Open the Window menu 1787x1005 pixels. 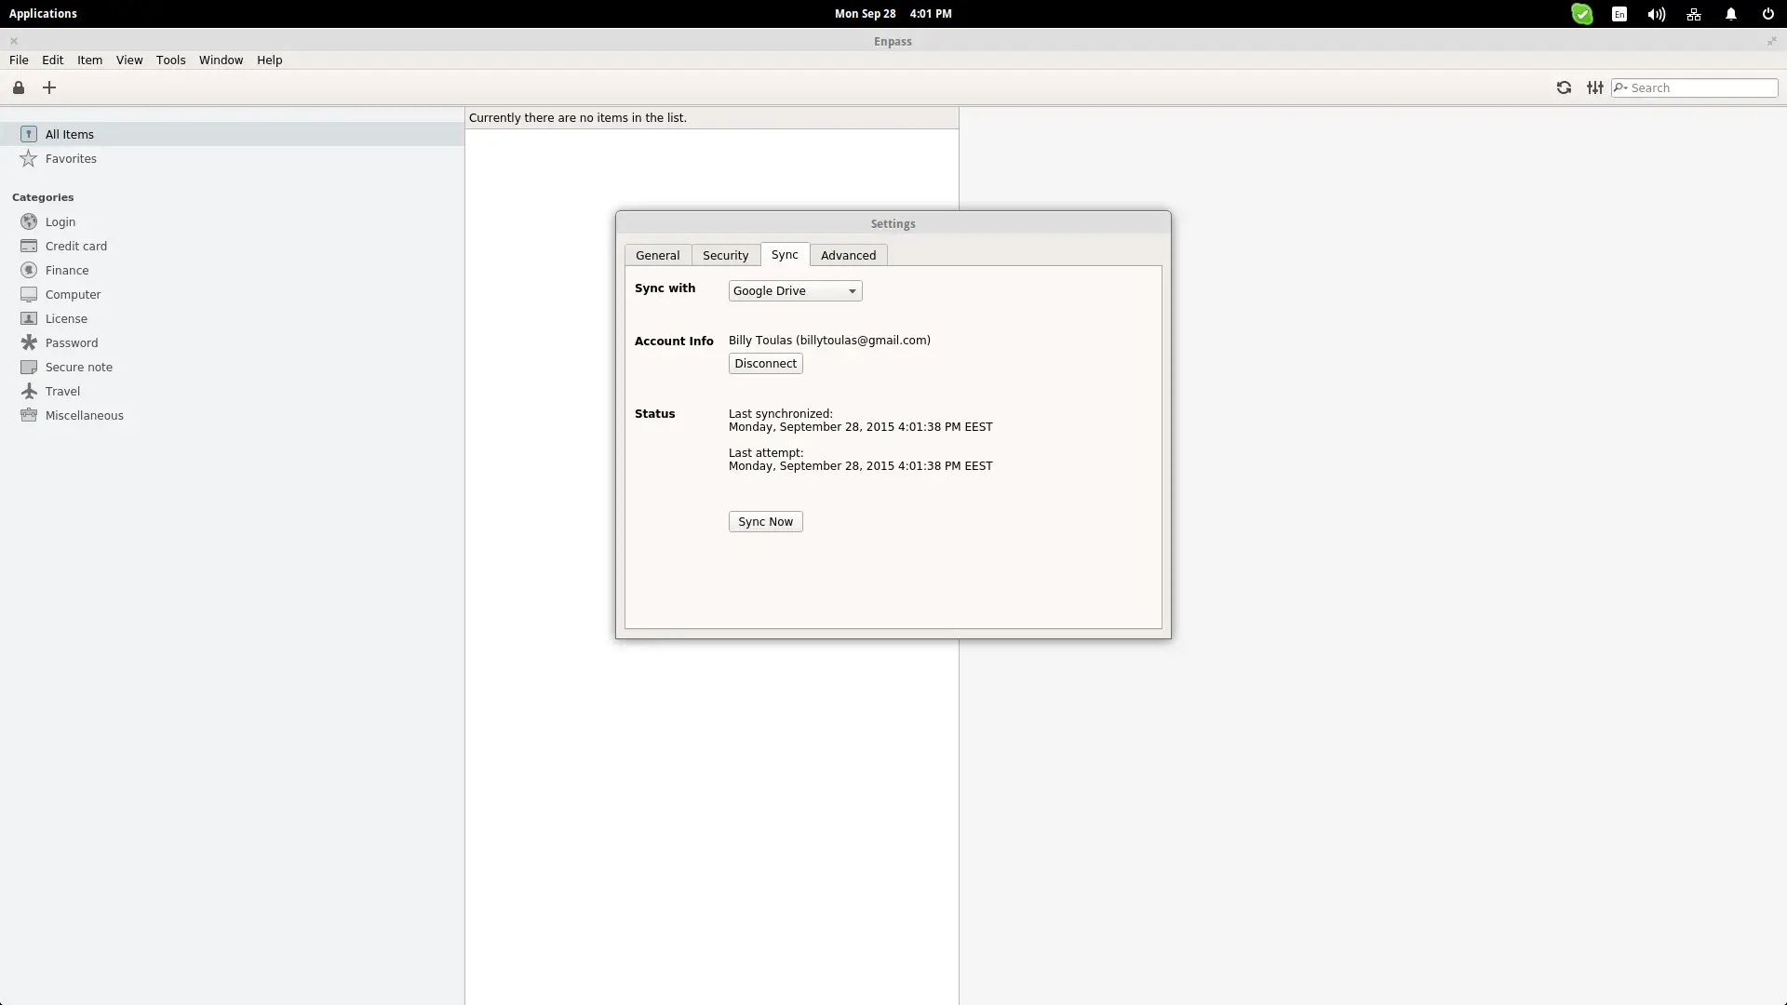[x=221, y=60]
